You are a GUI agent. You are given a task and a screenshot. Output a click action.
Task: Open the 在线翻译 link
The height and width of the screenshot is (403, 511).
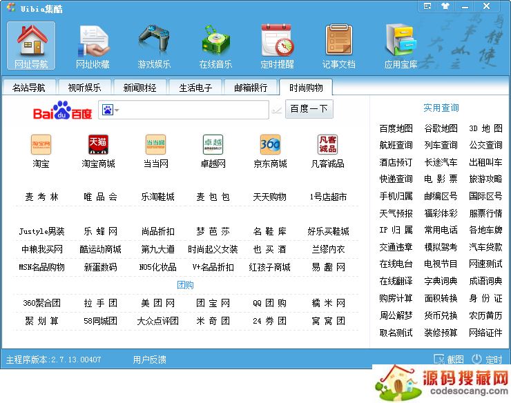coord(396,281)
